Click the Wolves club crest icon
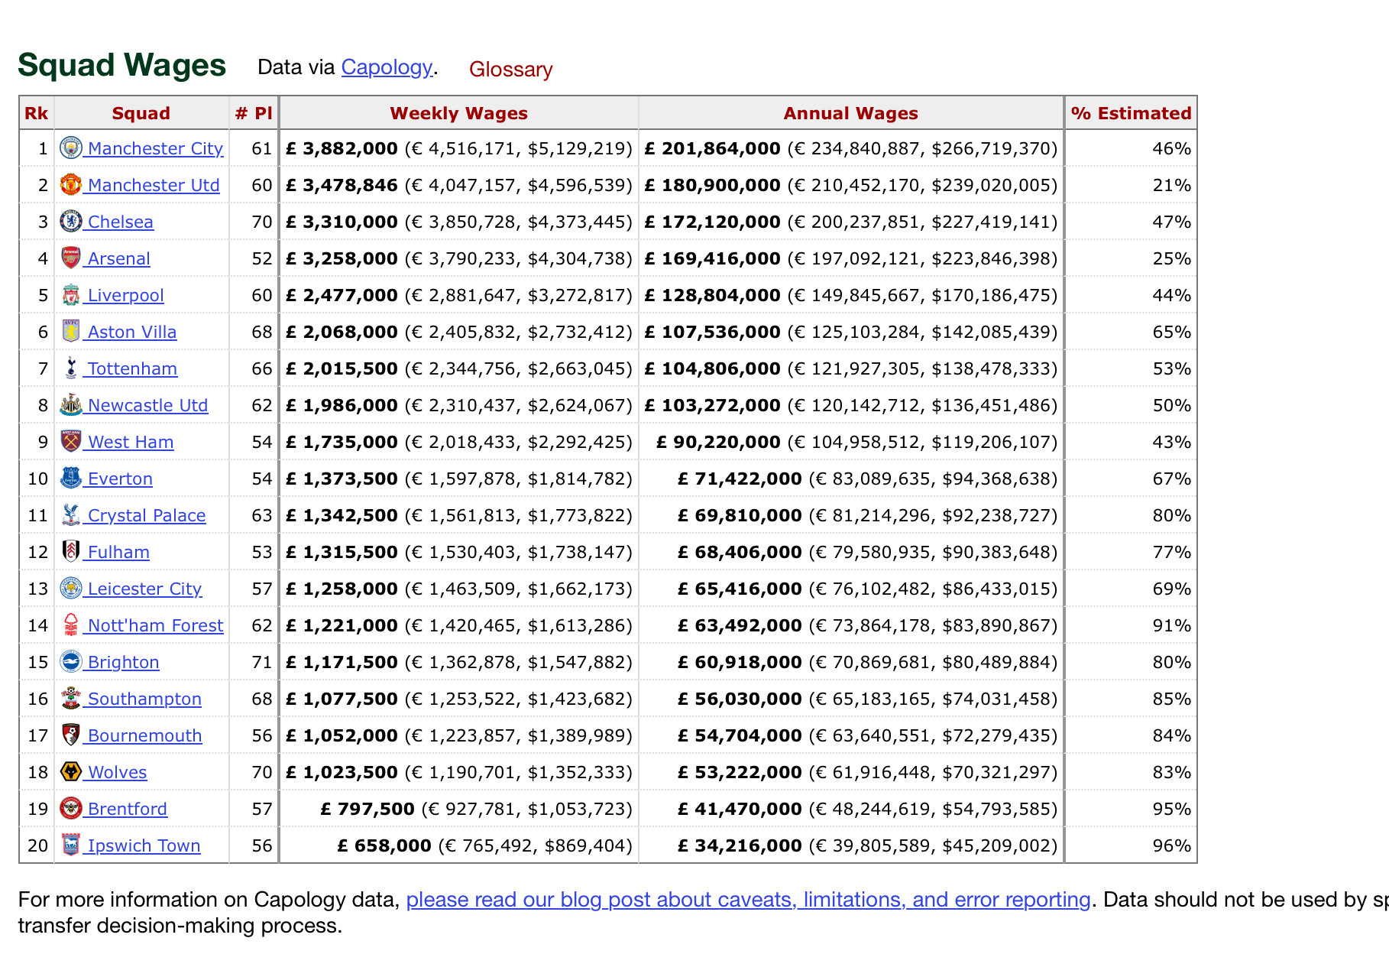Image resolution: width=1389 pixels, height=980 pixels. point(71,771)
